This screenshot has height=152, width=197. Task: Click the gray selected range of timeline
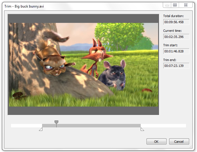coord(91,126)
